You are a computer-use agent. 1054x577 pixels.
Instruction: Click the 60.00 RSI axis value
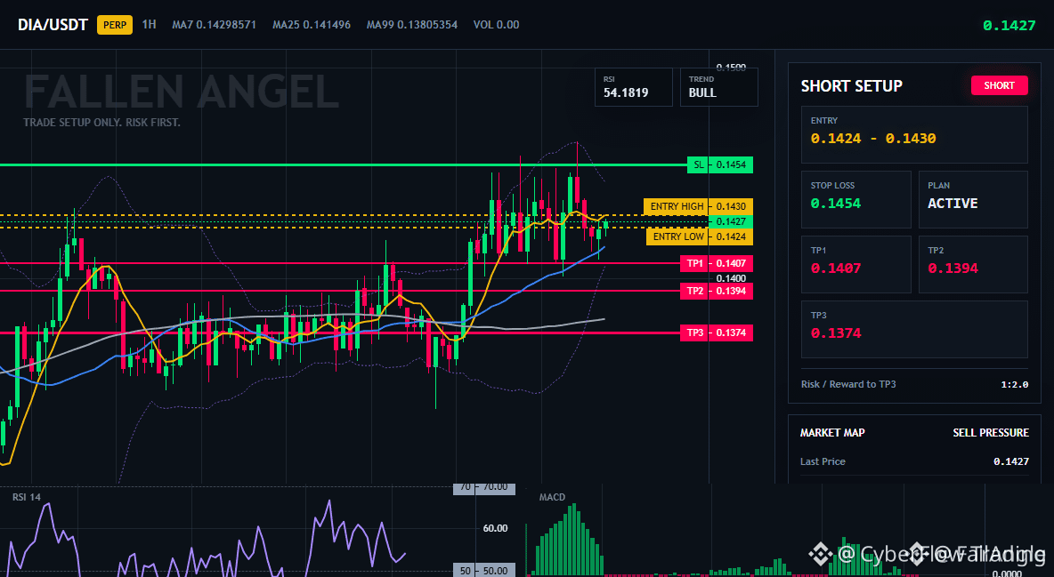(x=496, y=529)
